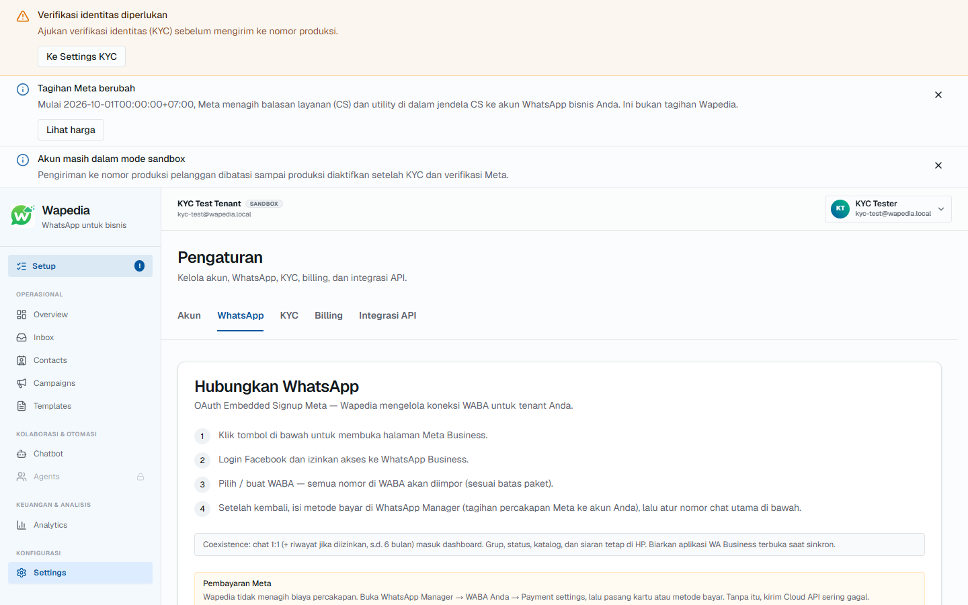Open the Campaigns page
The height and width of the screenshot is (605, 968).
click(80, 383)
